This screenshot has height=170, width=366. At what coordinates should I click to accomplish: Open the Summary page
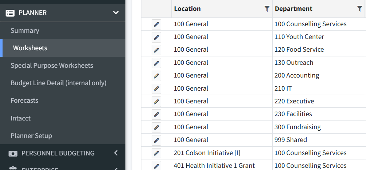(x=25, y=31)
